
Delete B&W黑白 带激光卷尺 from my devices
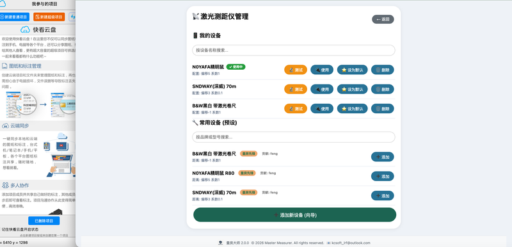point(382,108)
